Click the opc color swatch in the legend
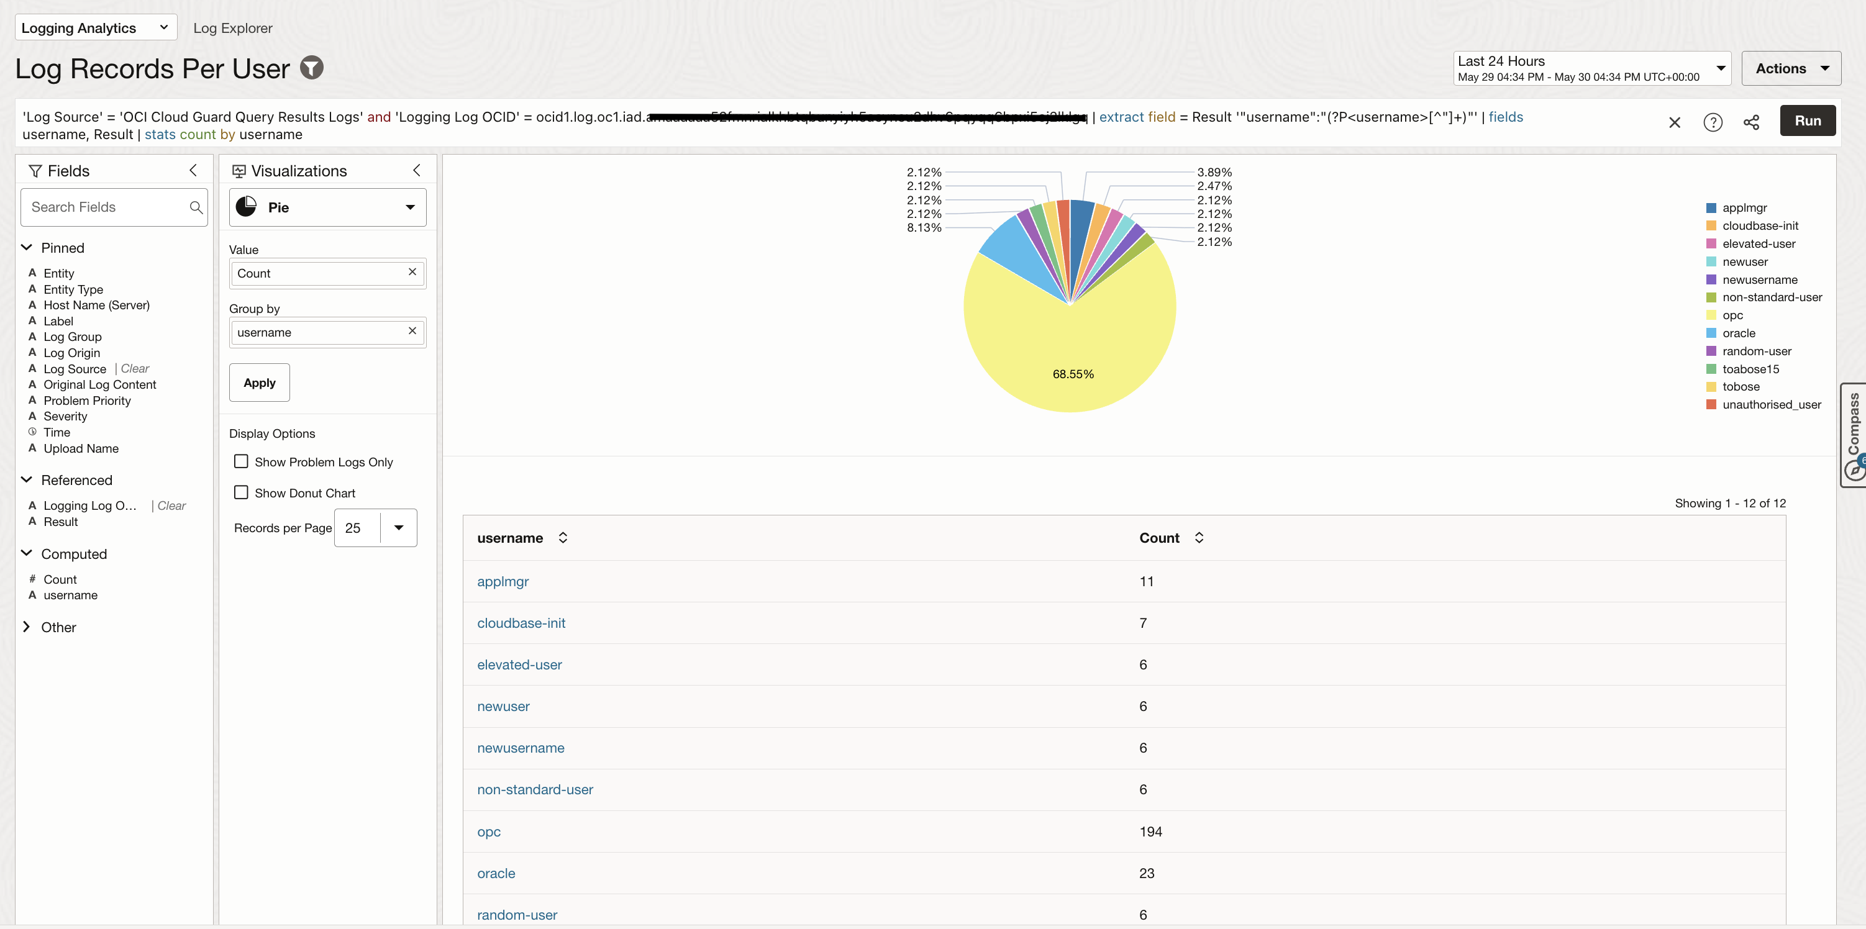The height and width of the screenshot is (929, 1866). [x=1711, y=315]
